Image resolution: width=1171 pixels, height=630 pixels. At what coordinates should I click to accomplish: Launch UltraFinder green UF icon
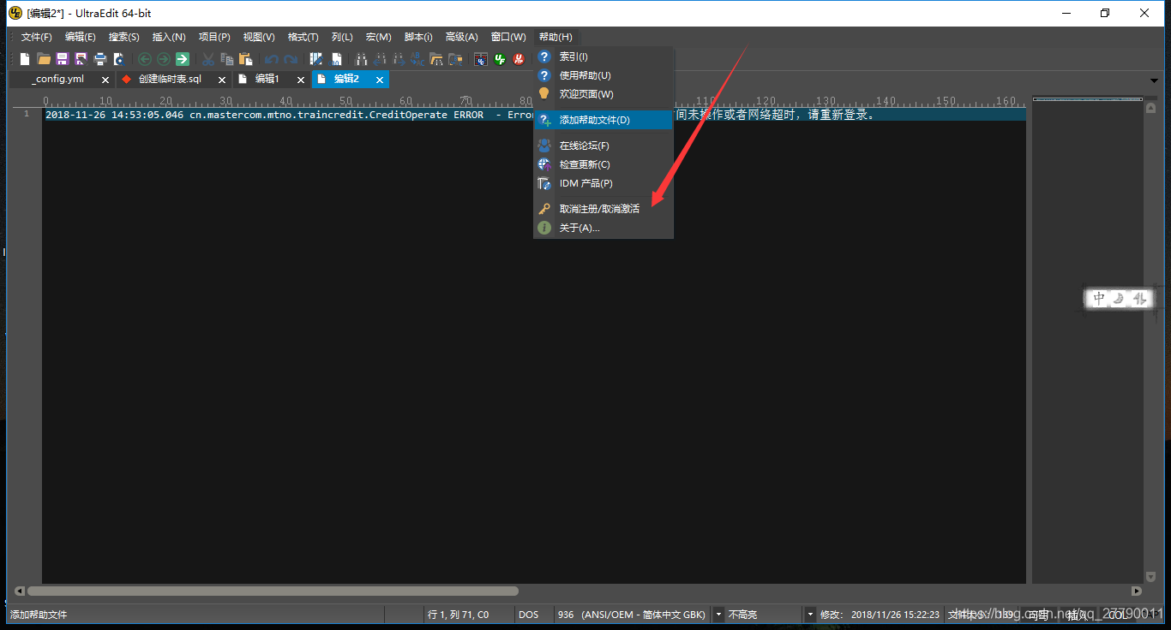tap(499, 59)
